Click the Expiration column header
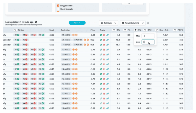This screenshot has width=196, height=113. tap(66, 30)
